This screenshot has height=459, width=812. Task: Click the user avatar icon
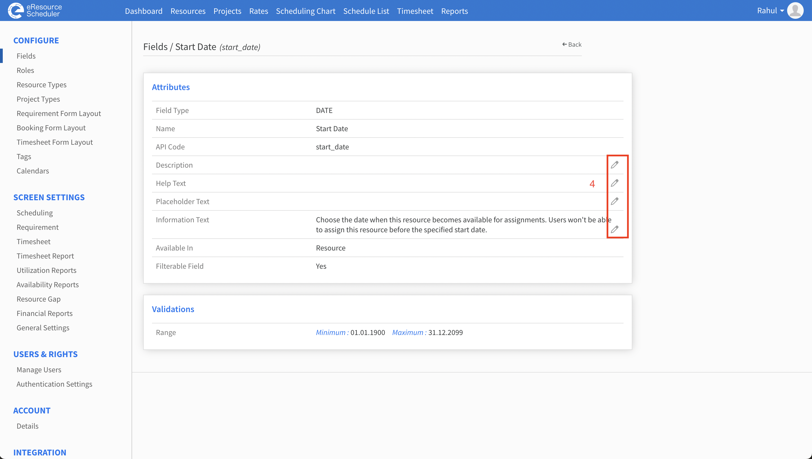795,10
